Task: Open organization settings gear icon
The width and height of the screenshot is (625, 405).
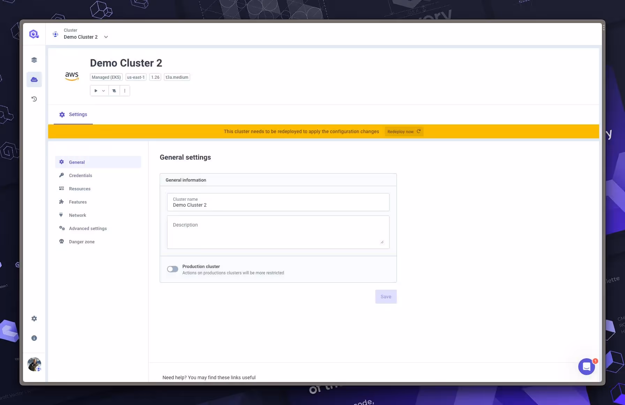Action: point(34,318)
